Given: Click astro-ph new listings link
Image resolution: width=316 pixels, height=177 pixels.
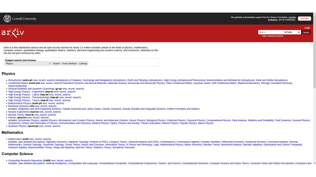Looking at the screenshot, I should click(36, 80).
